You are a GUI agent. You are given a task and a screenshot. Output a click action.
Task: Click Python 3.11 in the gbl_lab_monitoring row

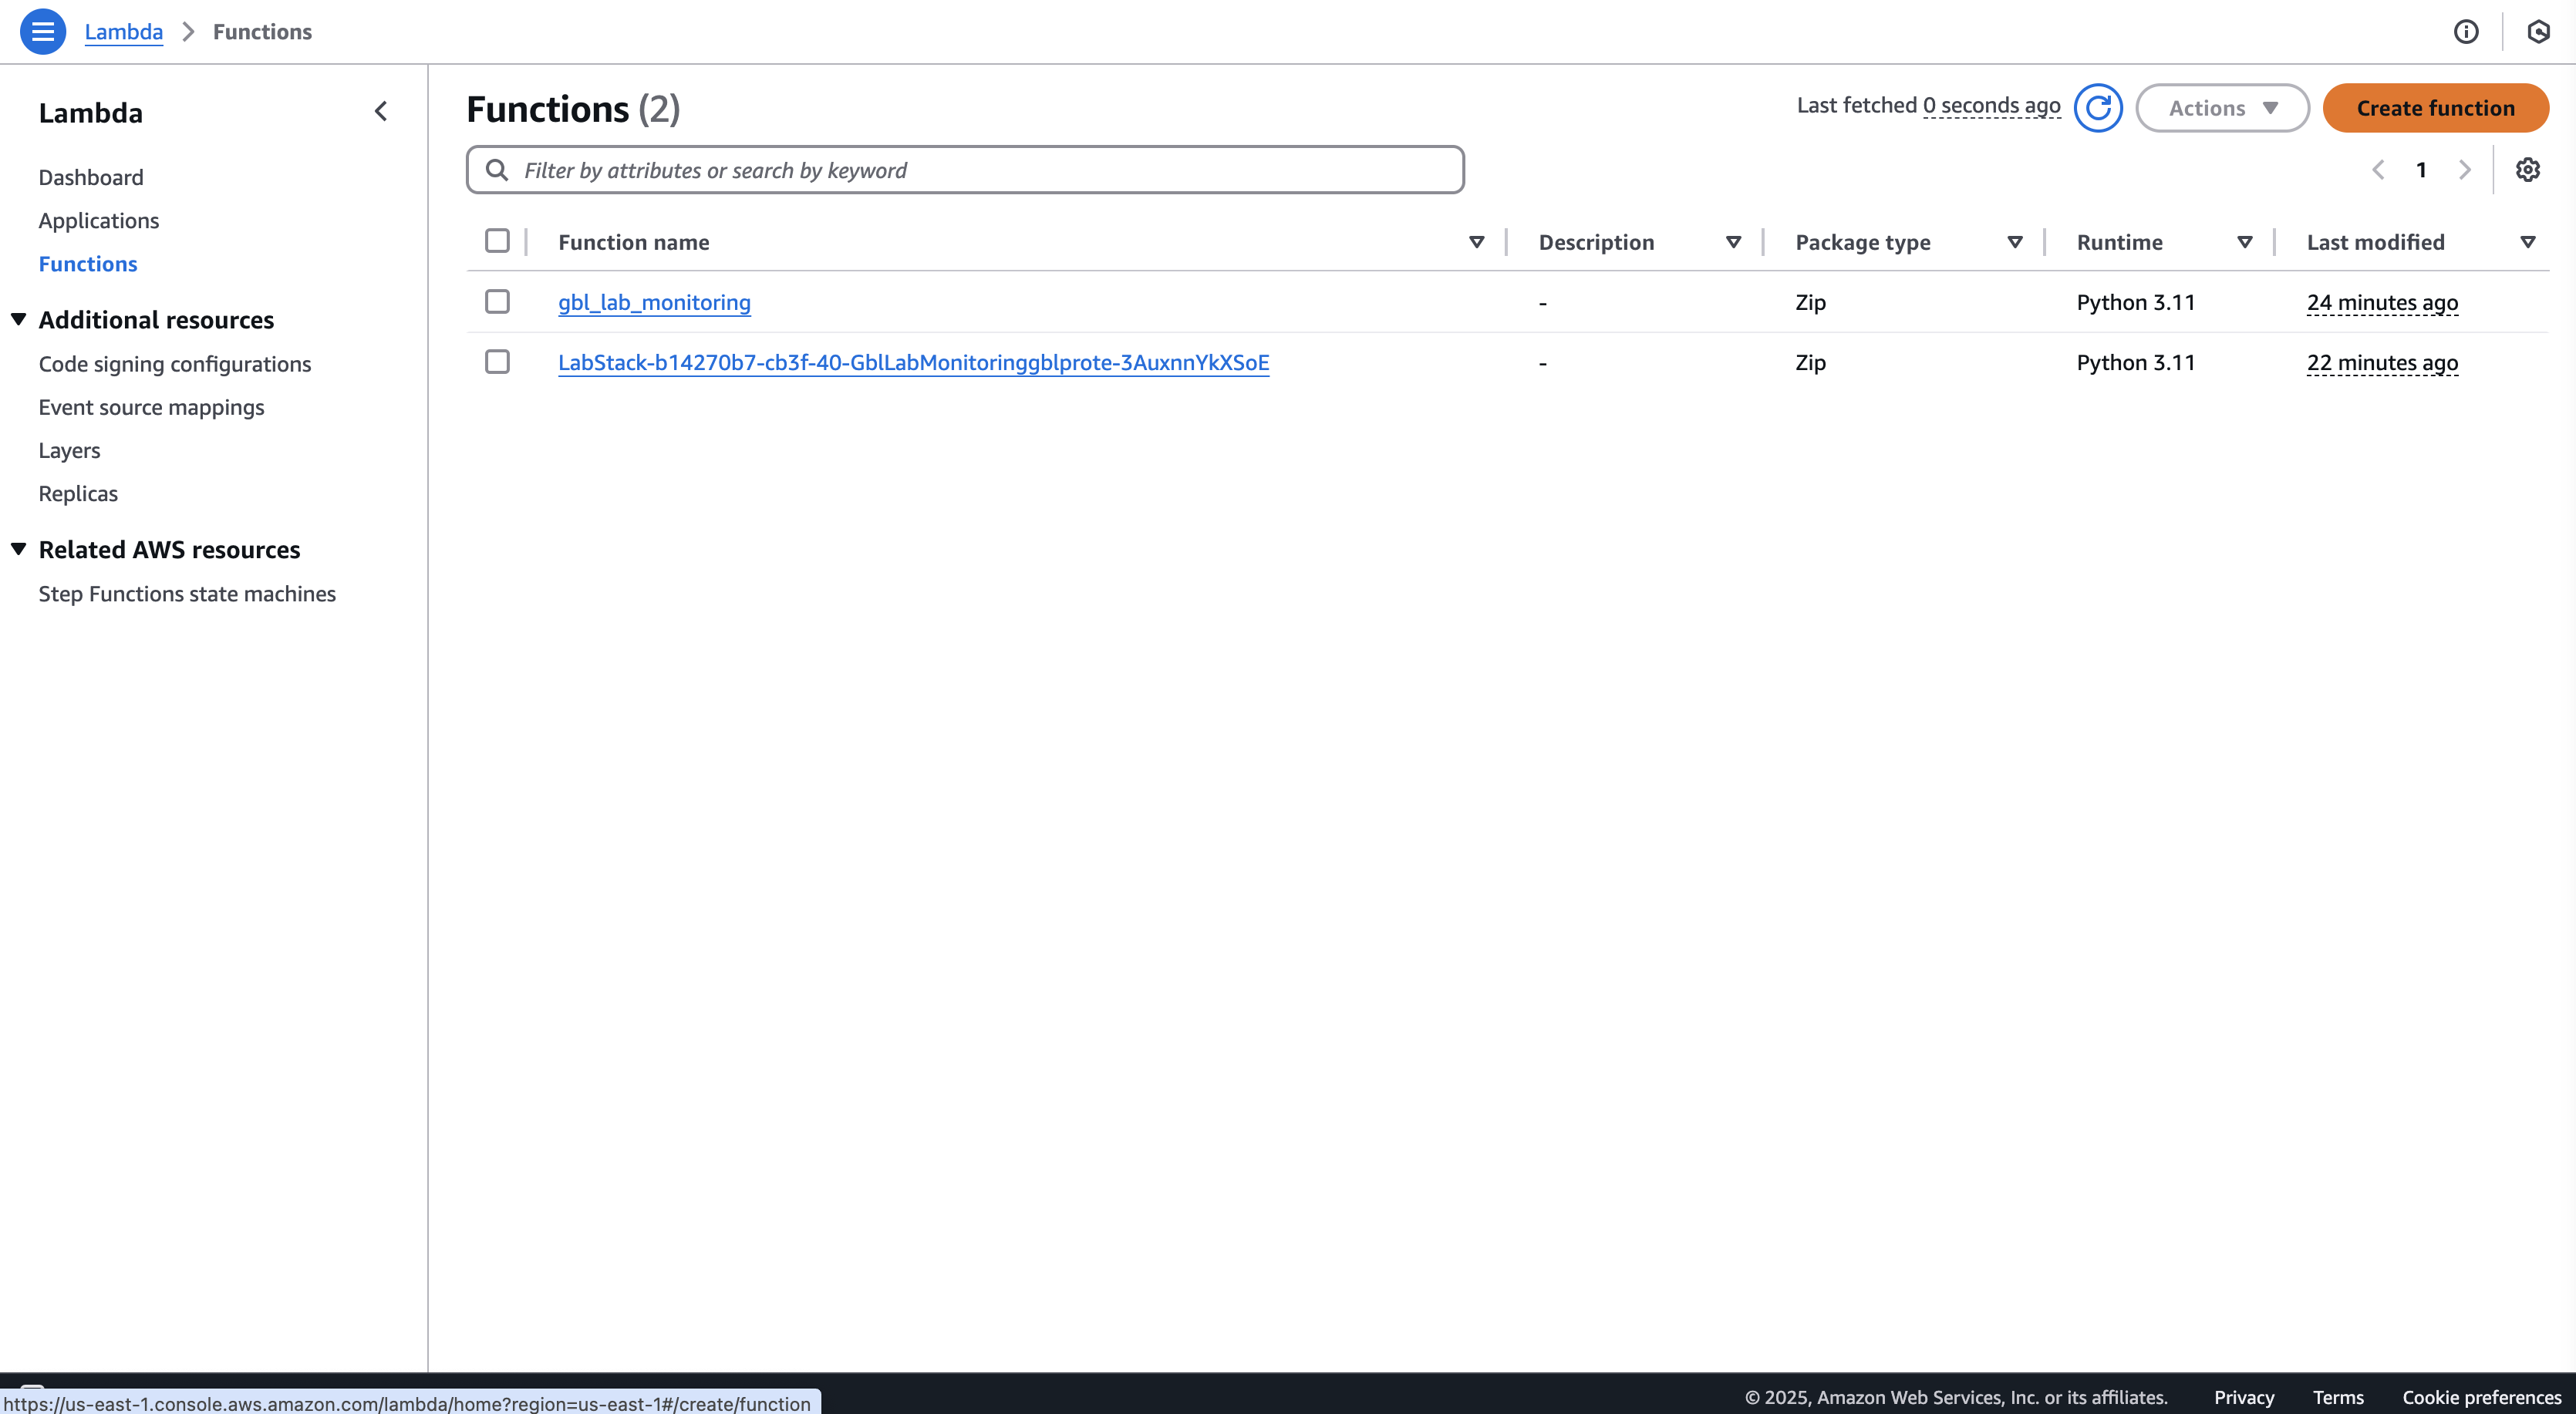click(x=2135, y=302)
